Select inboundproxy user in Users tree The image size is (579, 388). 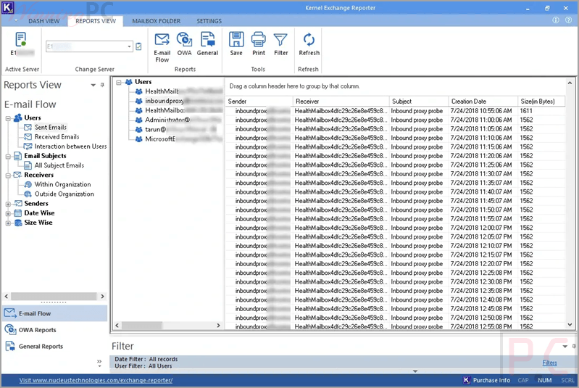click(164, 101)
